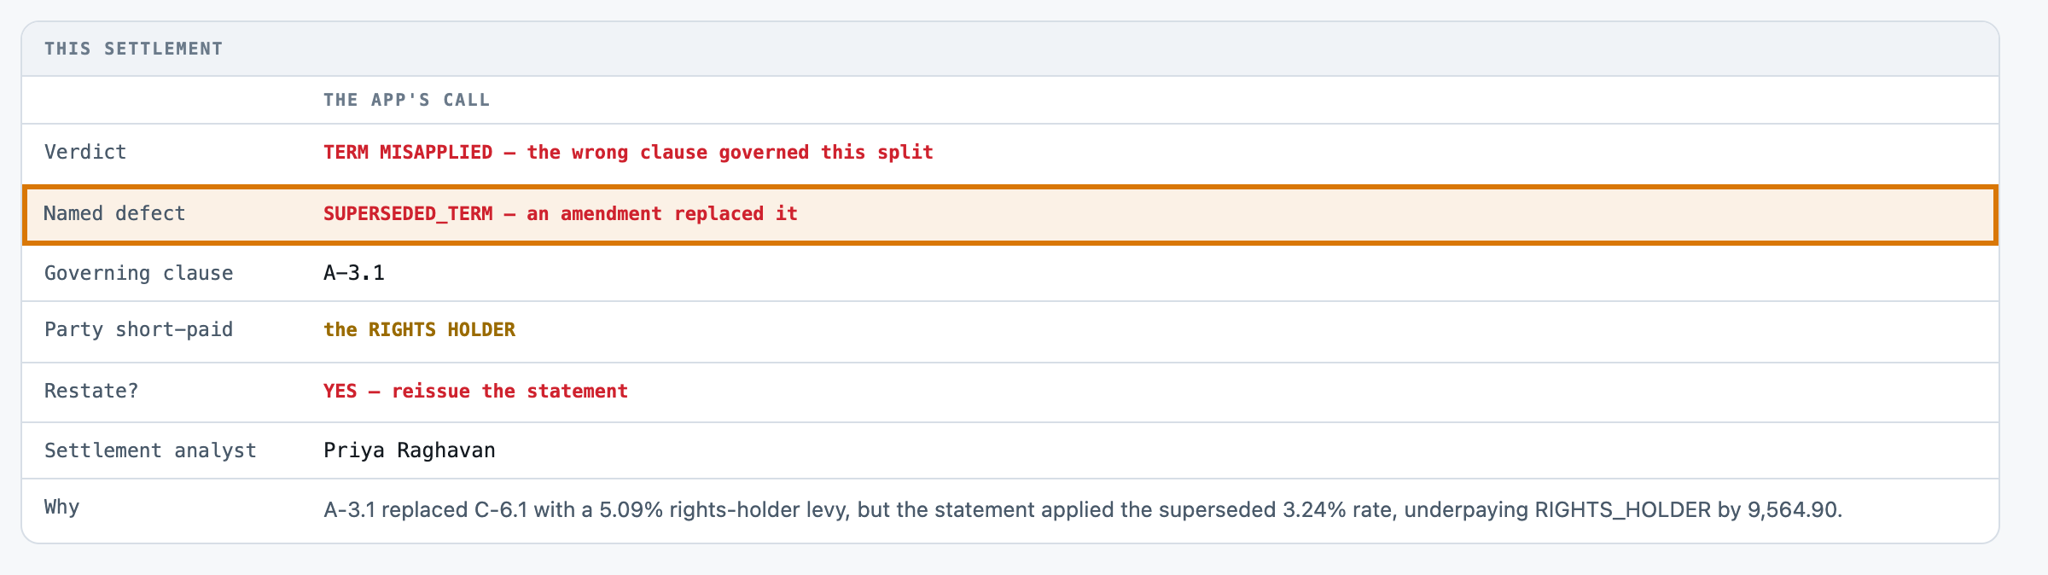The height and width of the screenshot is (575, 2048).
Task: Select the TERM MISAPPLIED verdict text
Action: tap(628, 152)
